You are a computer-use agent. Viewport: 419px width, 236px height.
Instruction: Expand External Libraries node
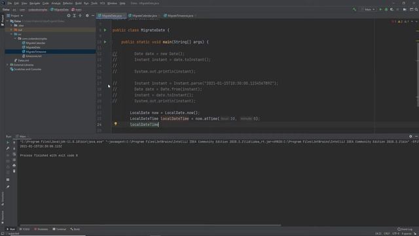pos(7,65)
